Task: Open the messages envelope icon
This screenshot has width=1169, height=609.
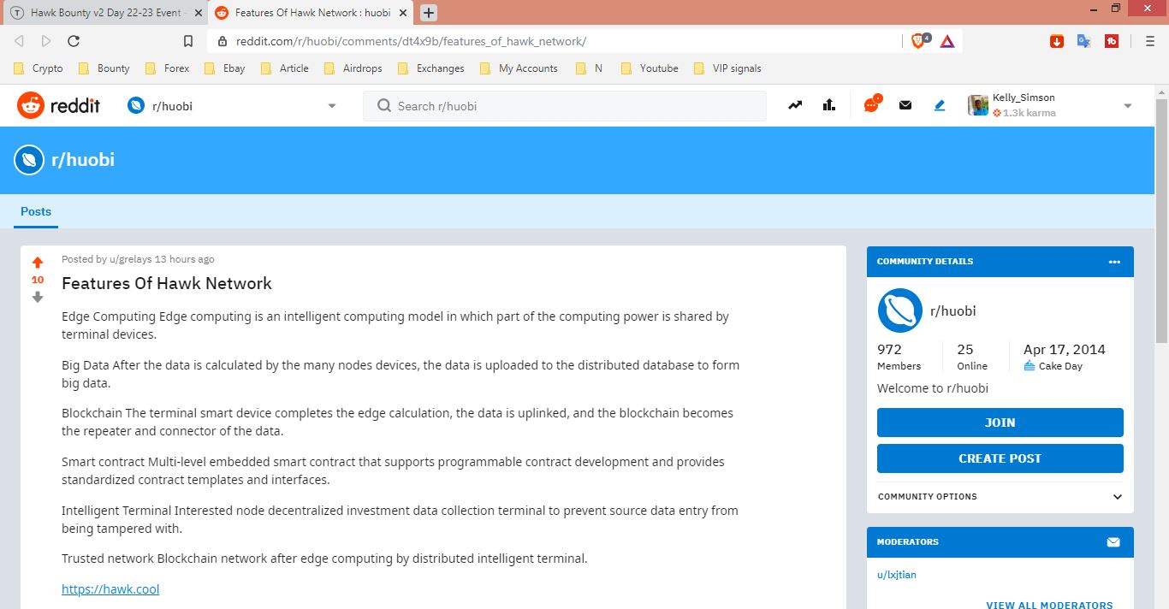Action: click(x=905, y=105)
